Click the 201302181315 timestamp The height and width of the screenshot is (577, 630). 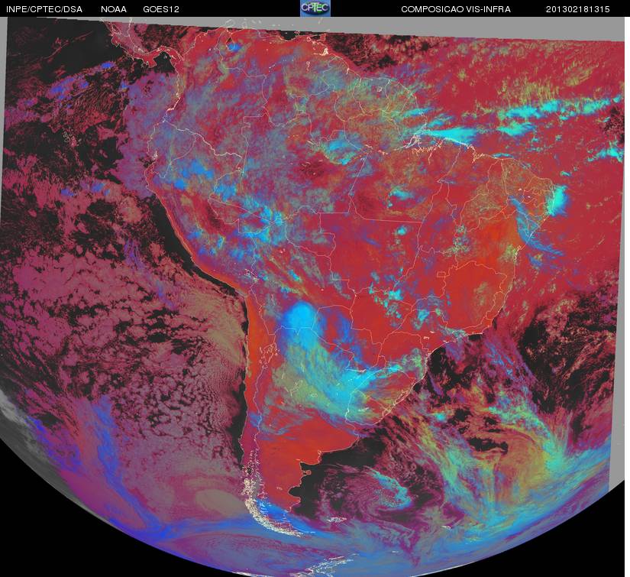coord(578,9)
